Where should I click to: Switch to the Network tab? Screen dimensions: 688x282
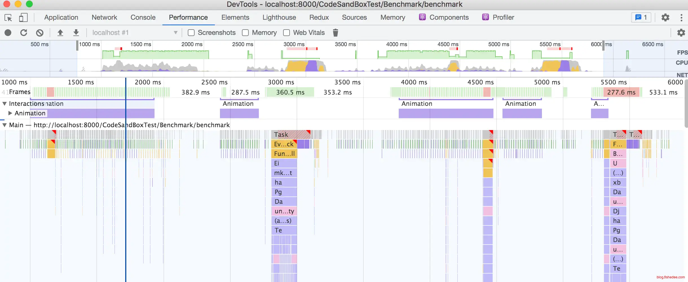click(x=104, y=17)
